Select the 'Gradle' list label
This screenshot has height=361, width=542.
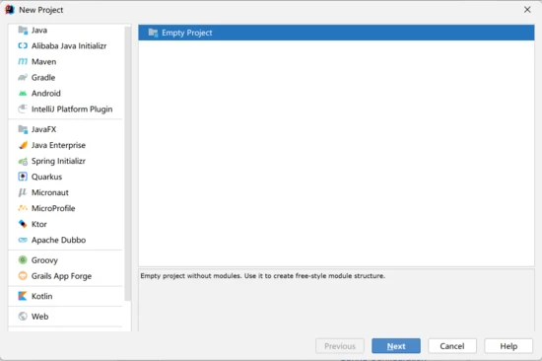tap(43, 78)
